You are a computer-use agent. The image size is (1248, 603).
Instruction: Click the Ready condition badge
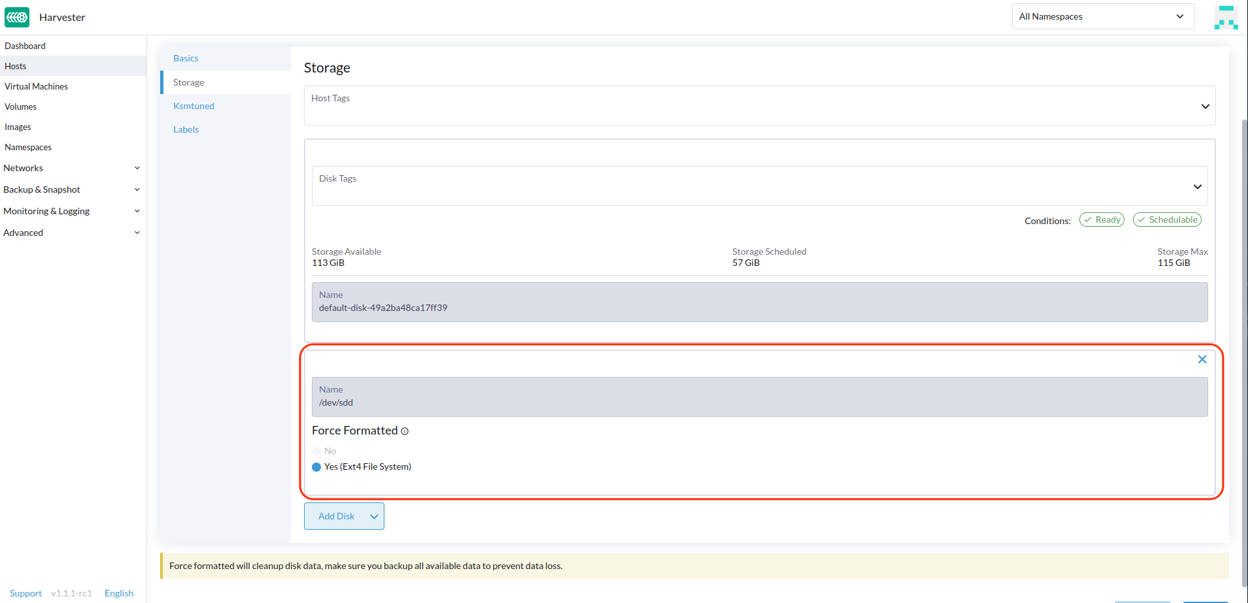pyautogui.click(x=1102, y=220)
